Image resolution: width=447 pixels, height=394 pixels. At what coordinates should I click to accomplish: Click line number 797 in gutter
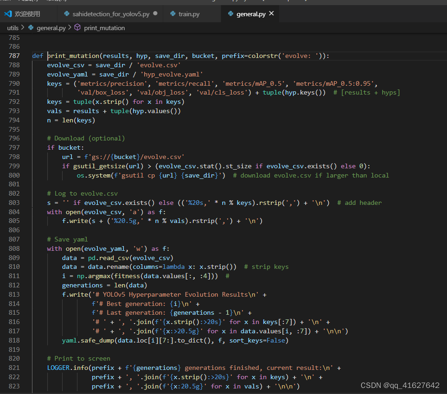pyautogui.click(x=14, y=147)
